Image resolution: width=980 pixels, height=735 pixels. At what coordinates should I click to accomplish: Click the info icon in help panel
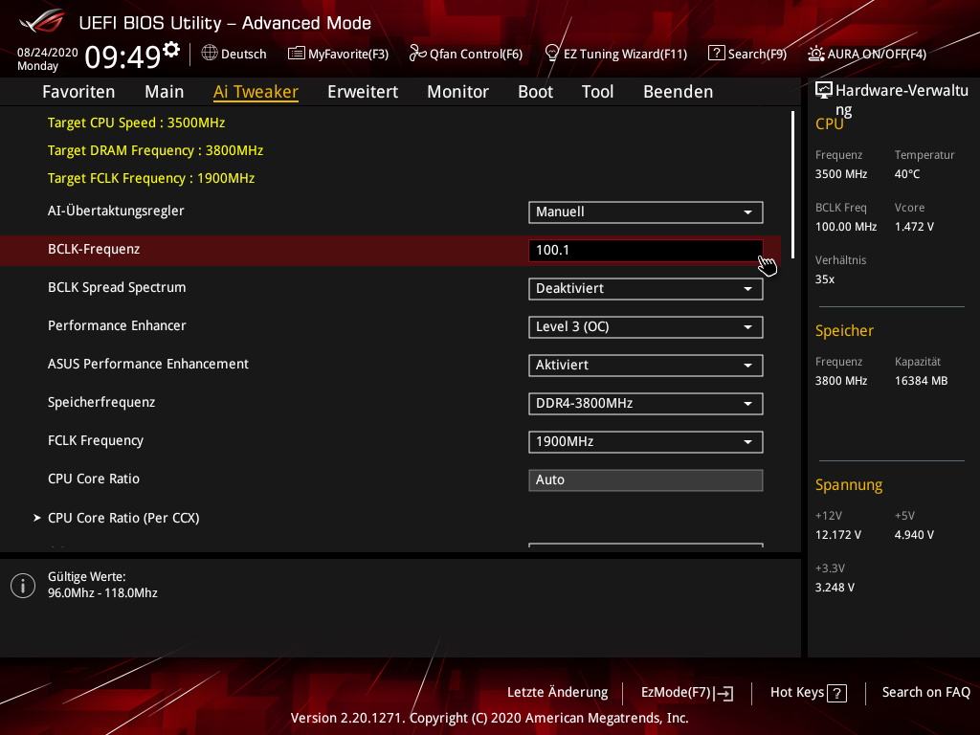point(23,586)
